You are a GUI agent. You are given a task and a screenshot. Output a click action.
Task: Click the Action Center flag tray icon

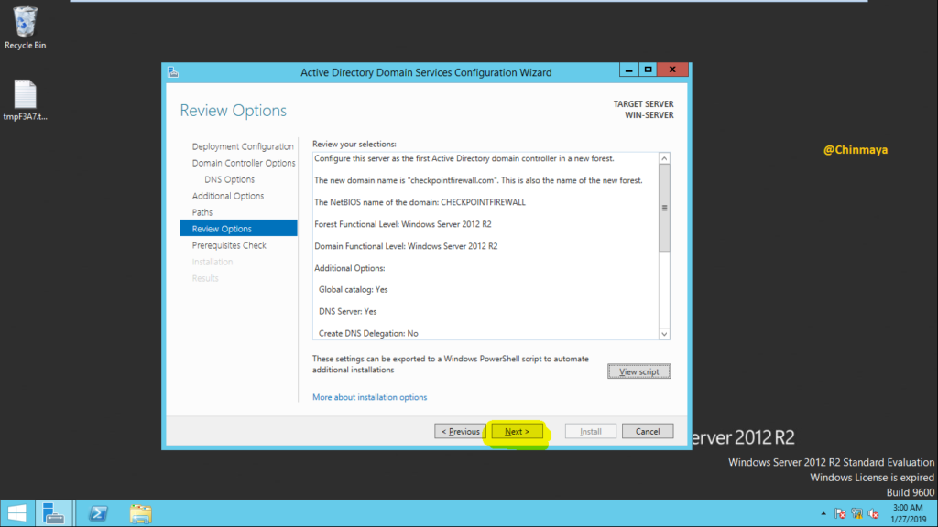(841, 513)
